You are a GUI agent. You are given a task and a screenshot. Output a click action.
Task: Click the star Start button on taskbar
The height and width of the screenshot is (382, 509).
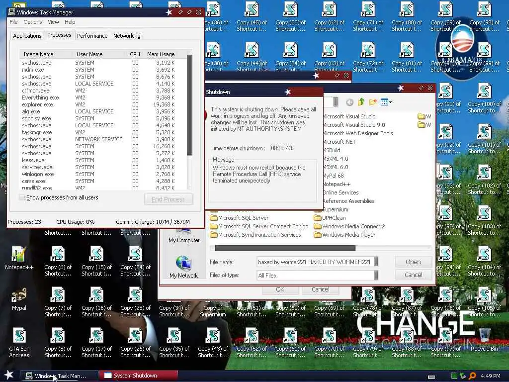[x=9, y=375]
